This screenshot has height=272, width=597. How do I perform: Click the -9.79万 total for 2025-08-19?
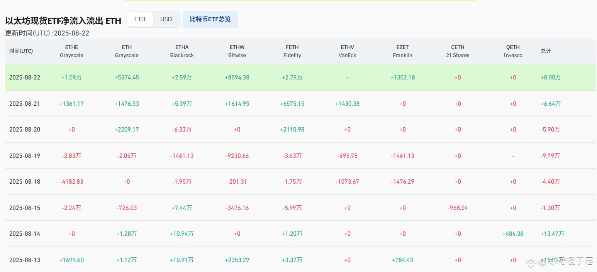click(551, 155)
